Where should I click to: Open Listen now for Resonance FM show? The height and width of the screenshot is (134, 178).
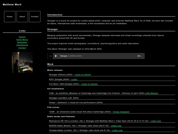pos(156,121)
